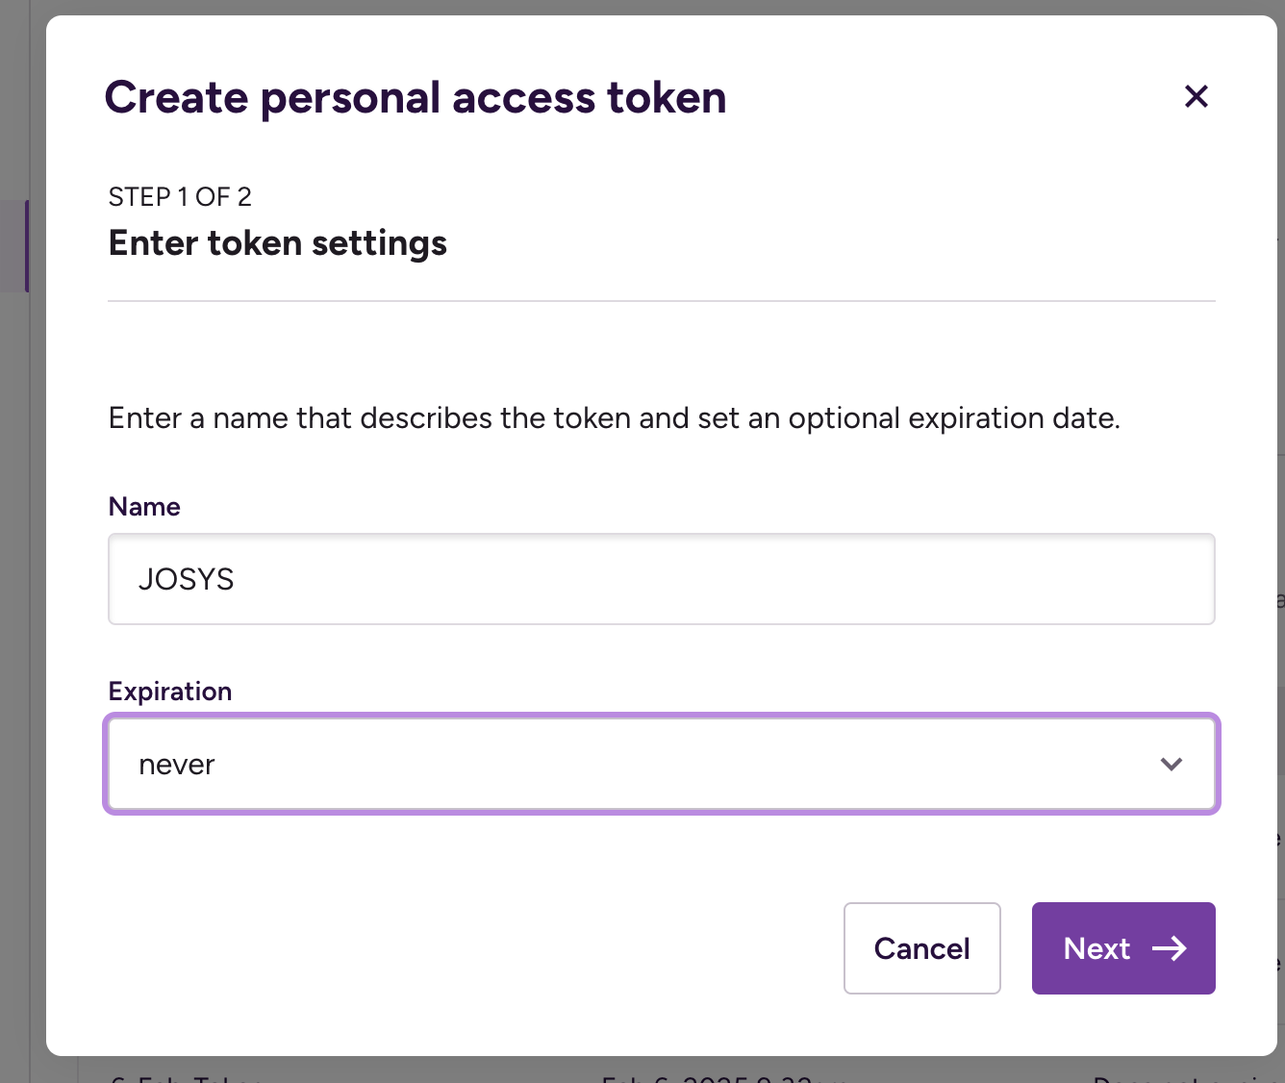Viewport: 1285px width, 1083px height.
Task: Click the 'Create personal access token' title
Action: (x=415, y=98)
